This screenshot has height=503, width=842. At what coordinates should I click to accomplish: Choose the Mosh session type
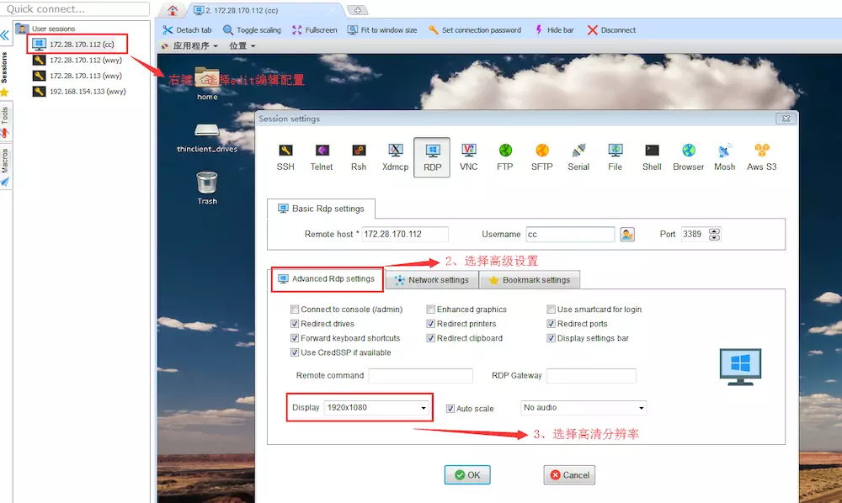(x=724, y=157)
